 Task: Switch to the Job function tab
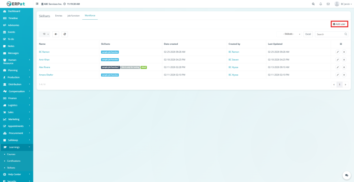tap(73, 16)
